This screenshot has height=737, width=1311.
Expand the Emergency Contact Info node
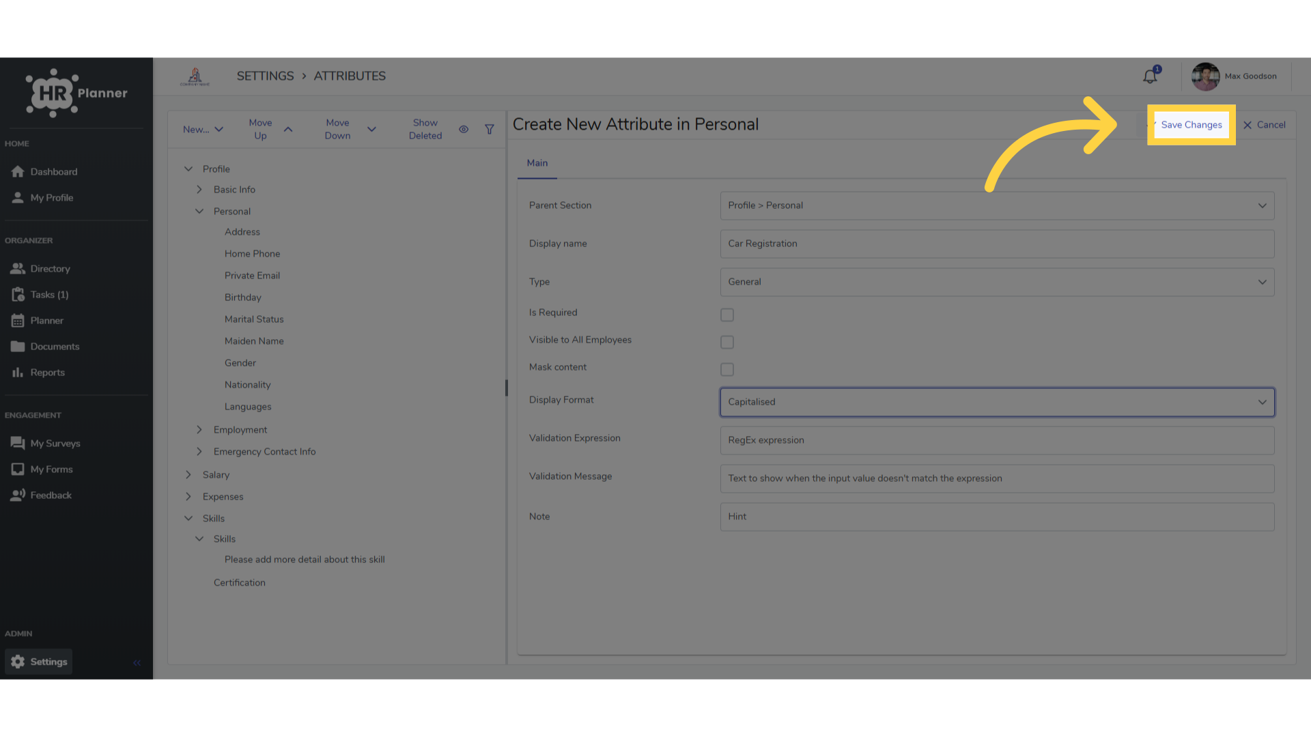[x=199, y=451]
